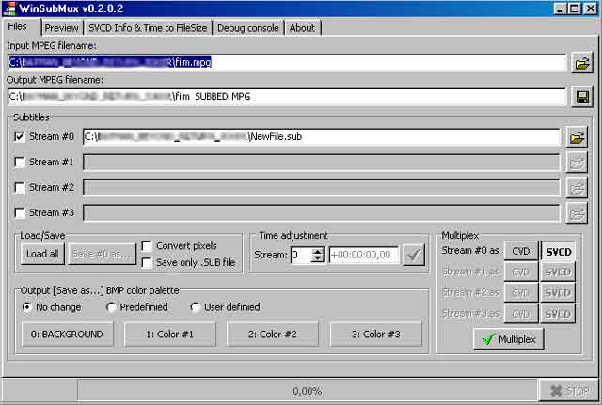Click the 0,00% progress bar
Image resolution: width=602 pixels, height=405 pixels.
point(308,391)
